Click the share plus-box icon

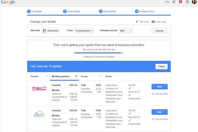point(187,2)
